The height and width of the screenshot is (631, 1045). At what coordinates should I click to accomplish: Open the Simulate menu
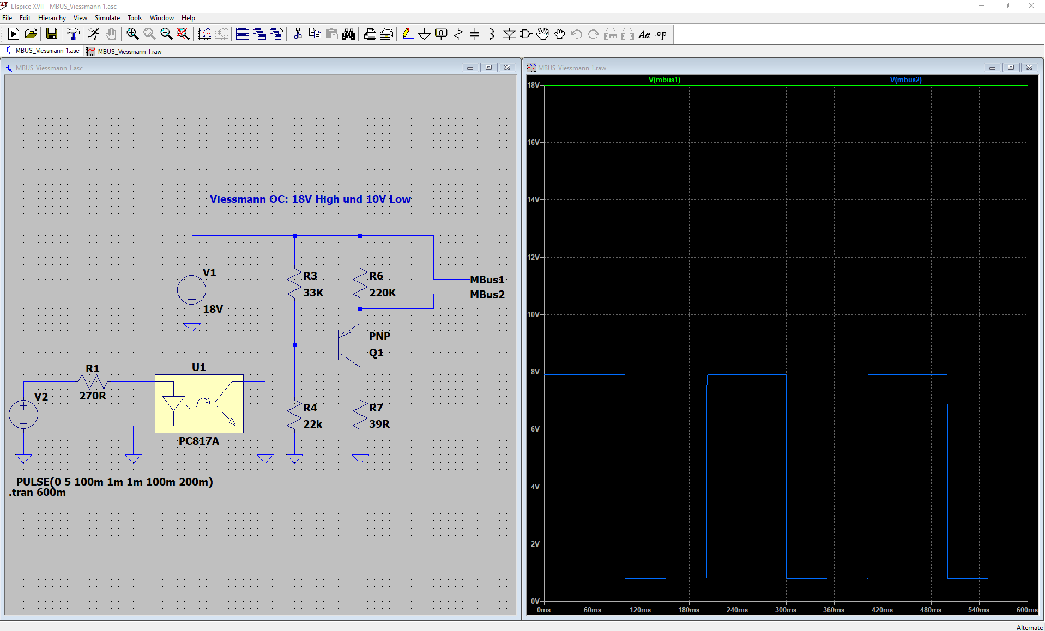[107, 18]
